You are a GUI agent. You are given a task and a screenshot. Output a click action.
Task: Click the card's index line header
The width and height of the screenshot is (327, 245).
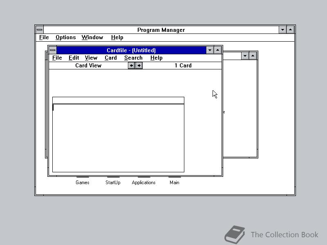pos(118,100)
